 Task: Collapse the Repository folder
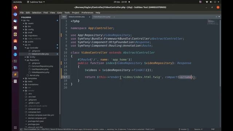pos(25,60)
